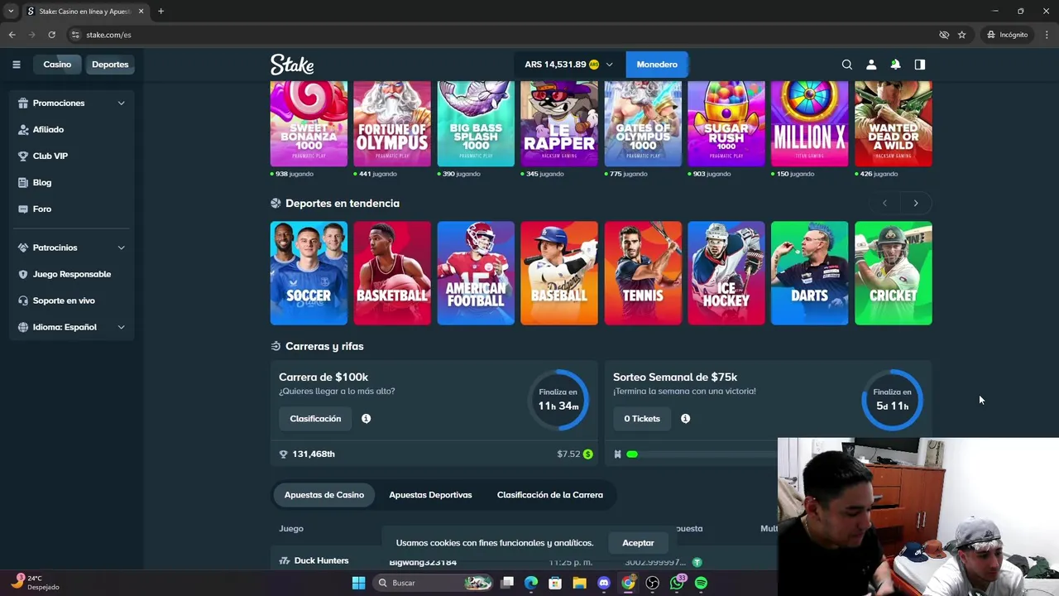Image resolution: width=1059 pixels, height=596 pixels.
Task: Go back in browser history
Action: (x=12, y=35)
